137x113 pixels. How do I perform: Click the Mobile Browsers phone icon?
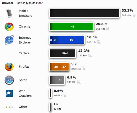pyautogui.click(x=9, y=13)
